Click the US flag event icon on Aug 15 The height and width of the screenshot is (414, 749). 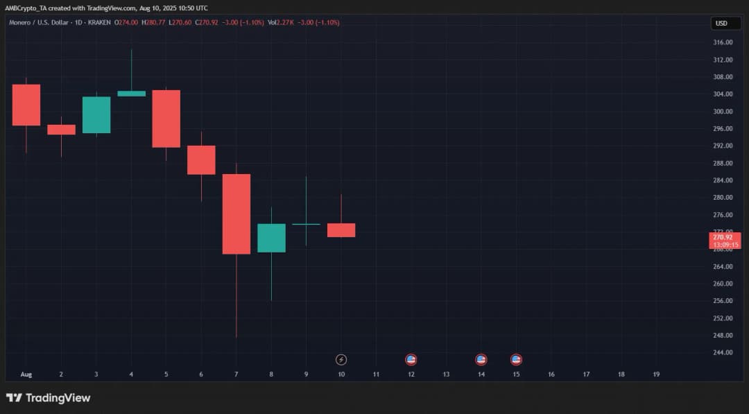[516, 359]
